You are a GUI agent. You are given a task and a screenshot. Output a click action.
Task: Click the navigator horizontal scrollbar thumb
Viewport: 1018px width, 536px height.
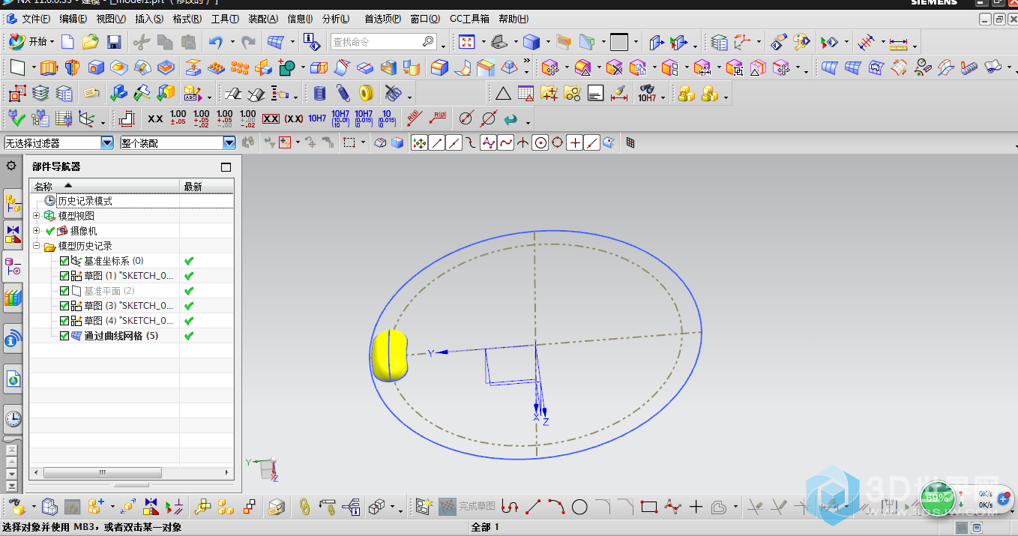point(102,473)
